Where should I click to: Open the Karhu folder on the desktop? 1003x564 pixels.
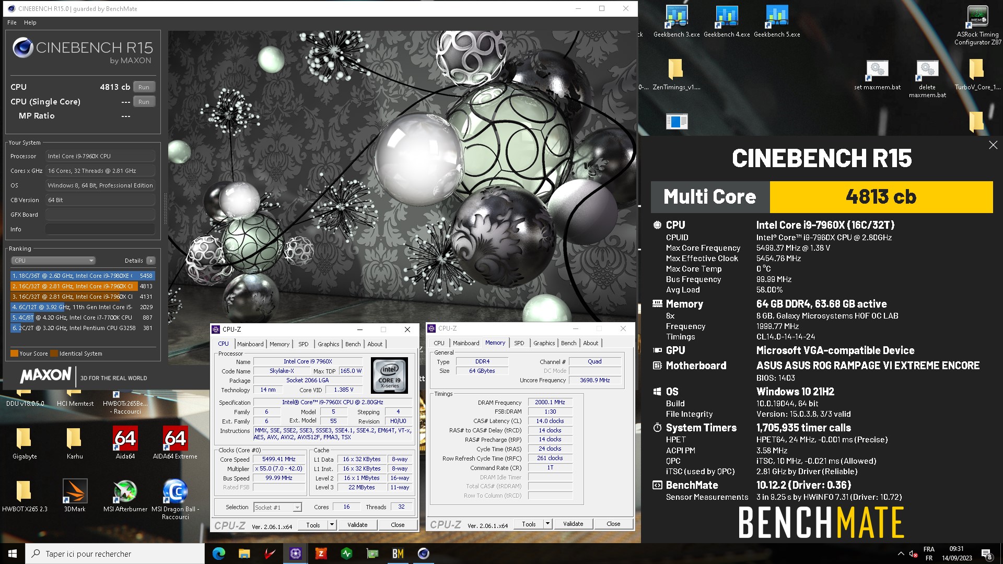point(75,443)
